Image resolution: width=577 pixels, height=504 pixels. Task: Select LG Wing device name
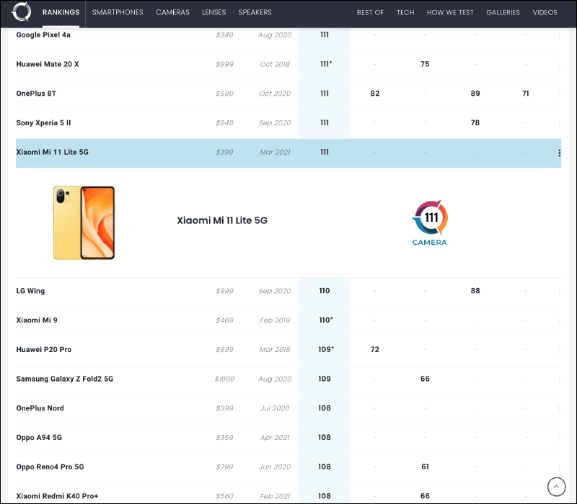pyautogui.click(x=30, y=291)
